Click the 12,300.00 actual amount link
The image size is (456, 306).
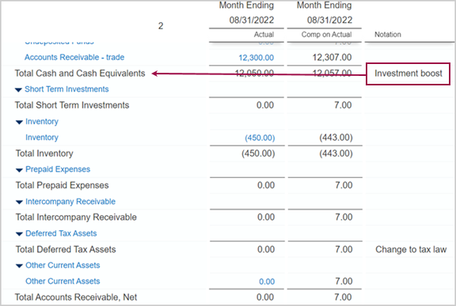pyautogui.click(x=256, y=58)
